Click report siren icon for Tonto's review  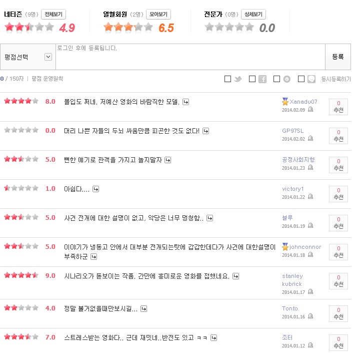point(310,316)
